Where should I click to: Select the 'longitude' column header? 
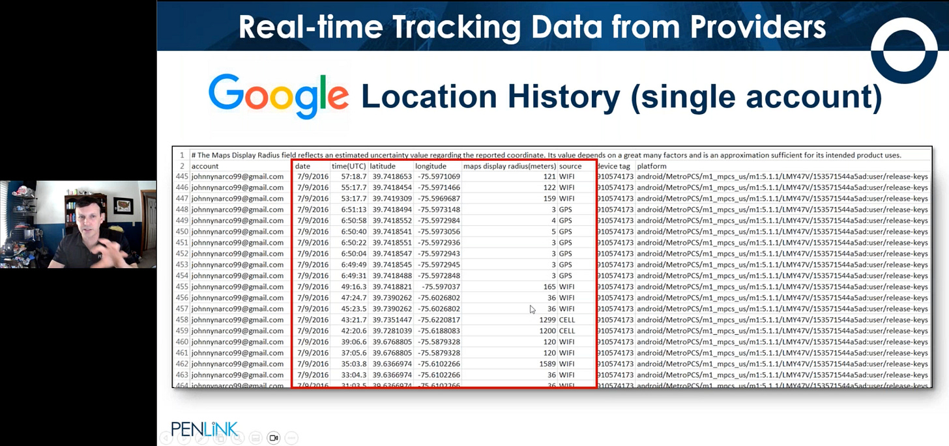[x=431, y=166]
